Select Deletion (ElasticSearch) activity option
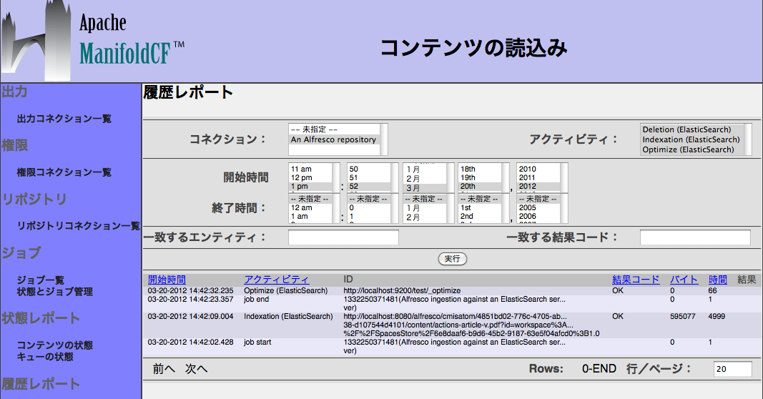This screenshot has width=763, height=399. click(686, 130)
